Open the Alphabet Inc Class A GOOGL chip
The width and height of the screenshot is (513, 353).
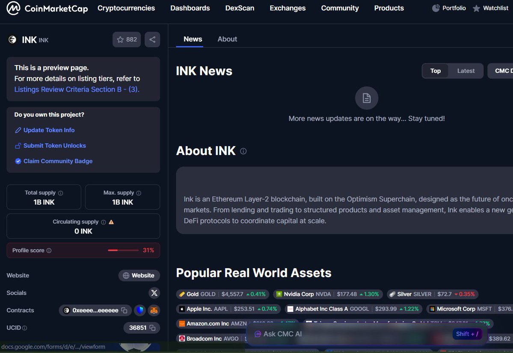click(x=353, y=309)
